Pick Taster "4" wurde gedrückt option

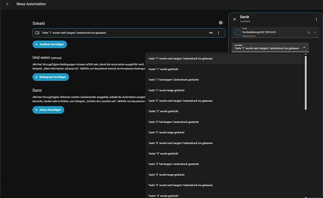225,195
